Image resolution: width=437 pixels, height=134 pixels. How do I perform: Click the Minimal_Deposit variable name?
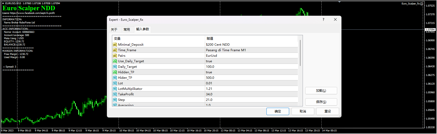coord(131,45)
